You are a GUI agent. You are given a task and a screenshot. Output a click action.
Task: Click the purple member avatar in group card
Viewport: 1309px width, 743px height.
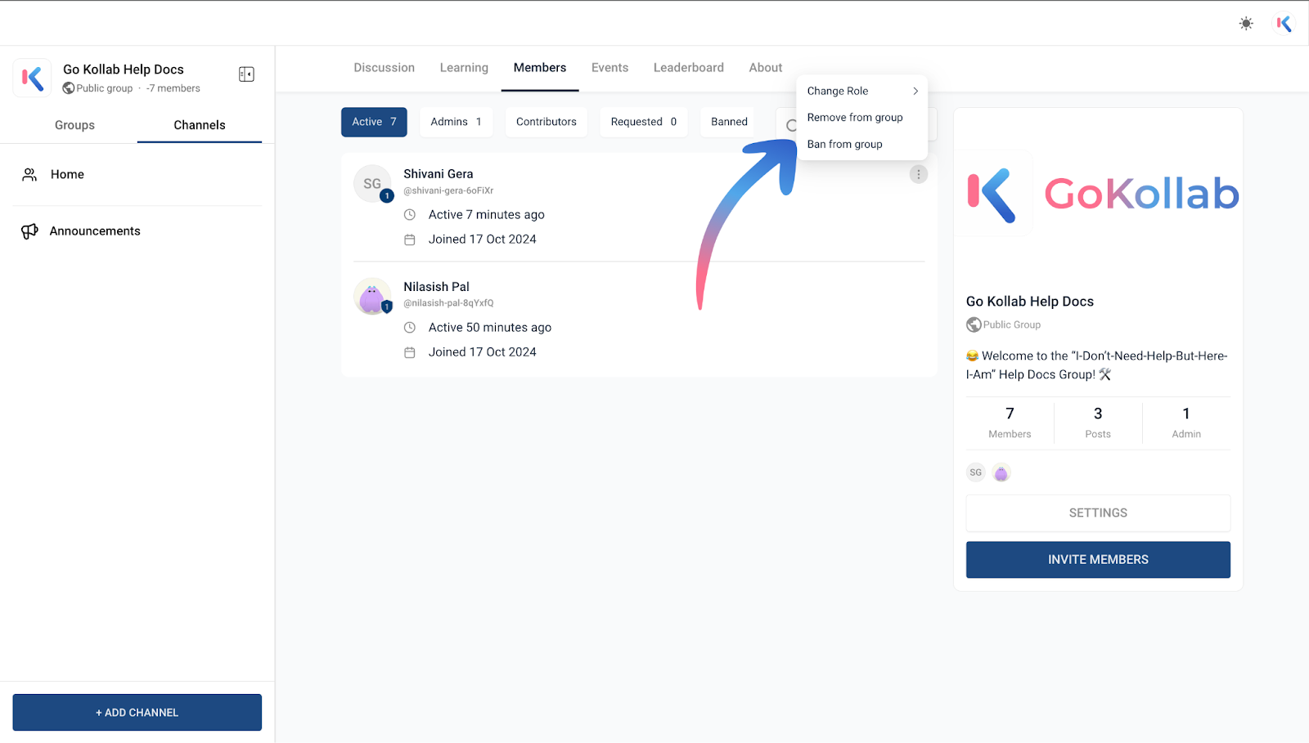pyautogui.click(x=1001, y=472)
